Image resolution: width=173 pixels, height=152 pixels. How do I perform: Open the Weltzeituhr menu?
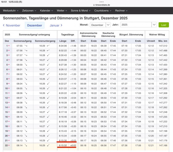click(x=11, y=11)
